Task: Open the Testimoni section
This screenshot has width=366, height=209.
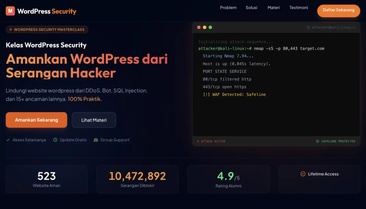Action: [x=298, y=8]
